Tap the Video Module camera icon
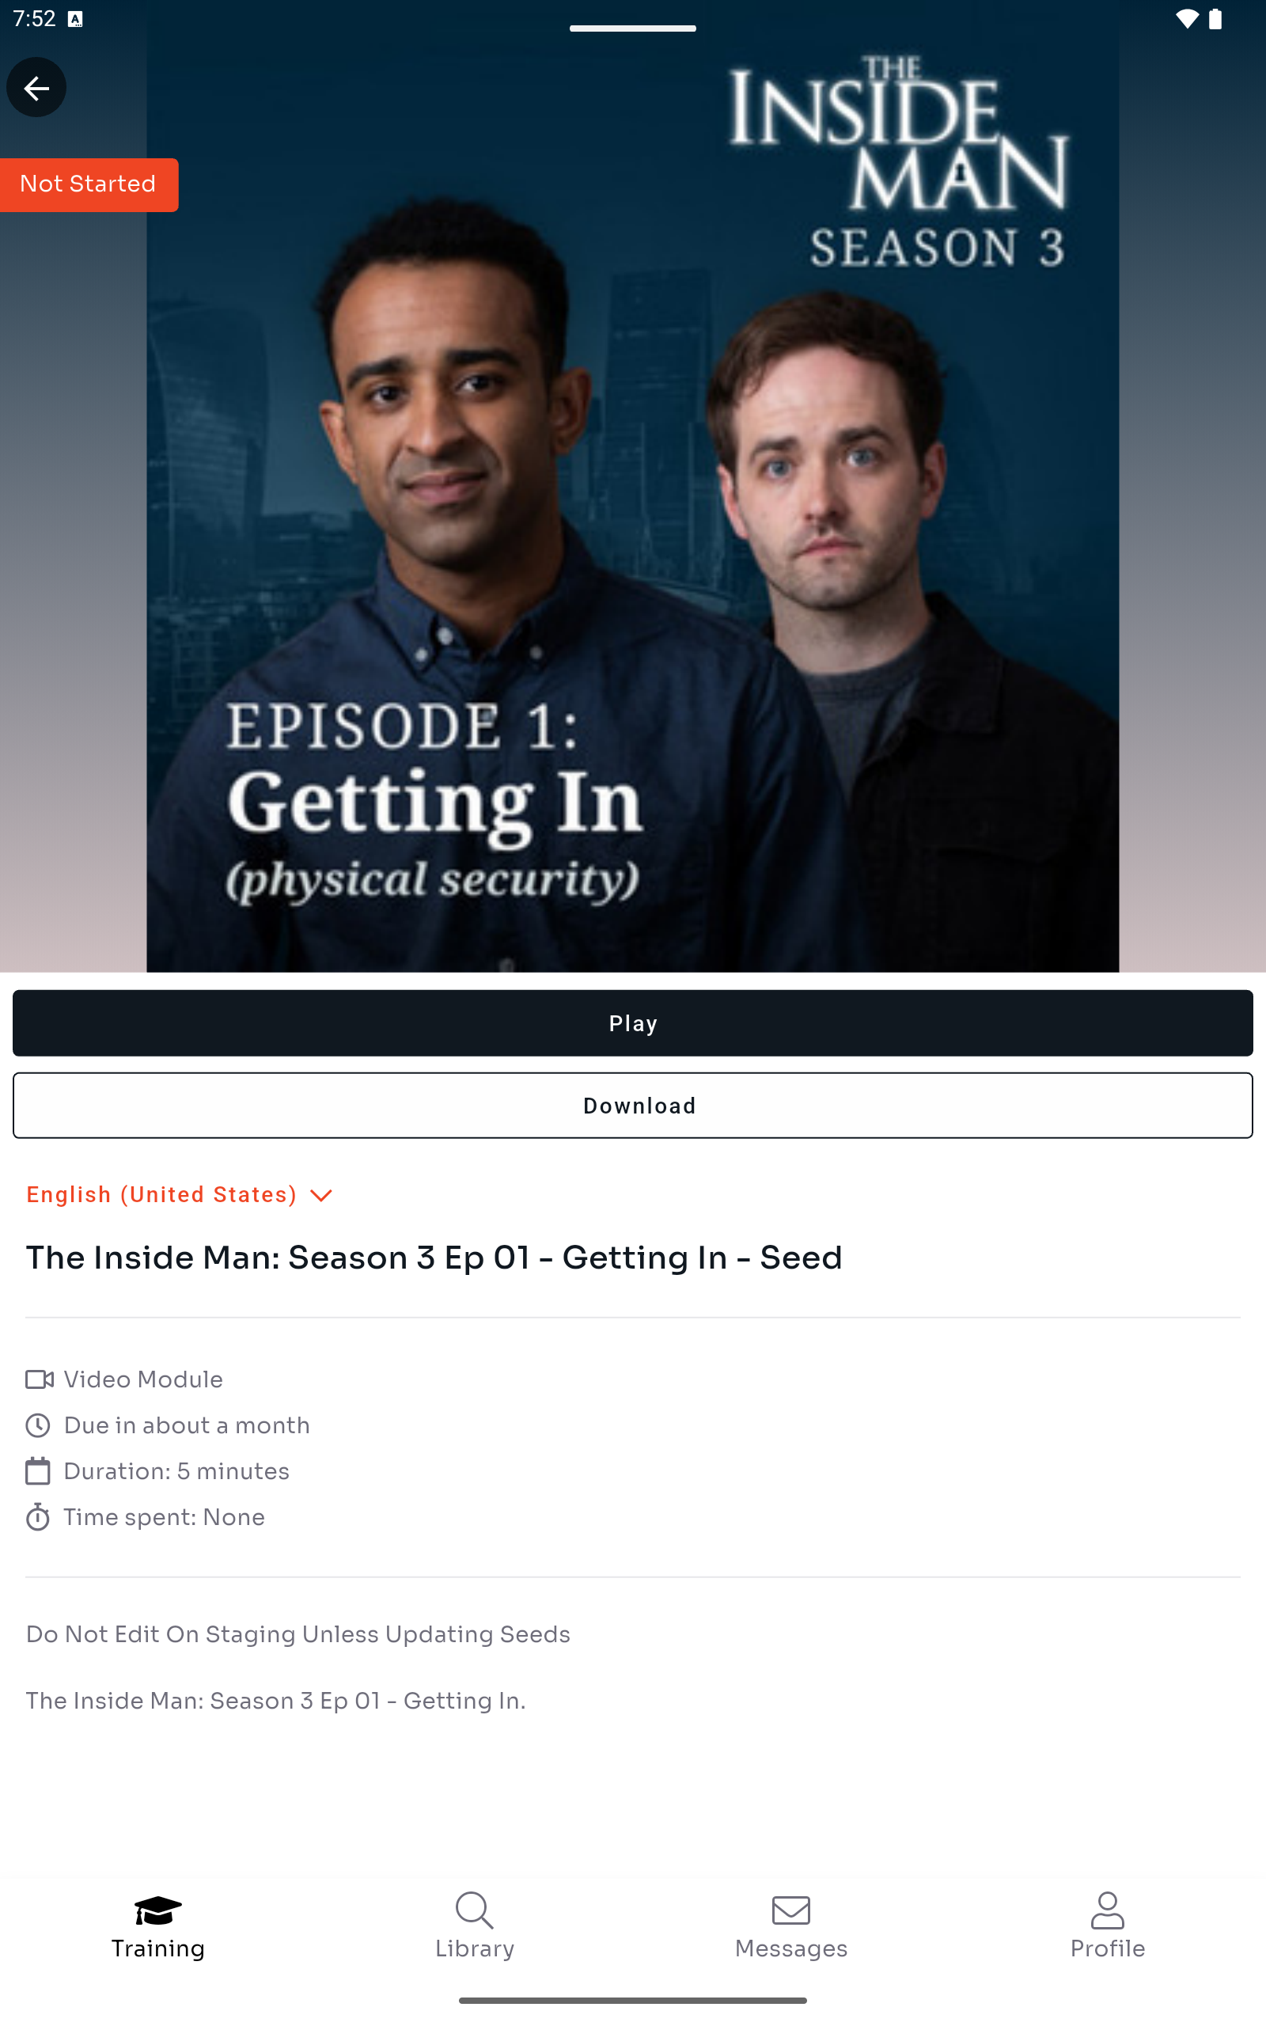This screenshot has height=2026, width=1266. coord(40,1379)
